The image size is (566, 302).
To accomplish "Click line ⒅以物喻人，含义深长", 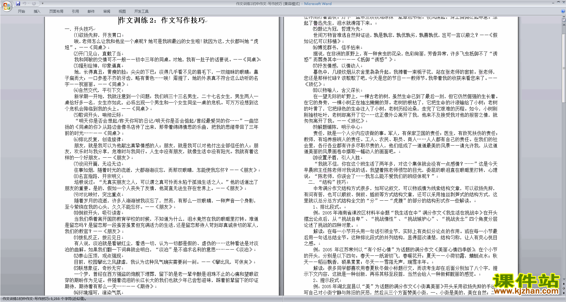I will pos(337,90).
